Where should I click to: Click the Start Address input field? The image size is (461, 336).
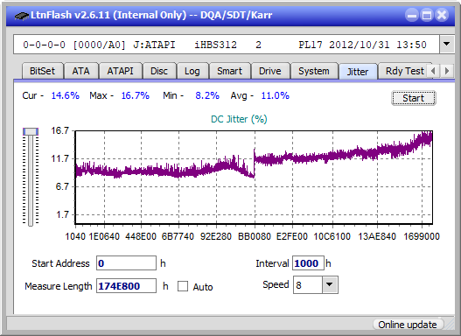(x=127, y=263)
